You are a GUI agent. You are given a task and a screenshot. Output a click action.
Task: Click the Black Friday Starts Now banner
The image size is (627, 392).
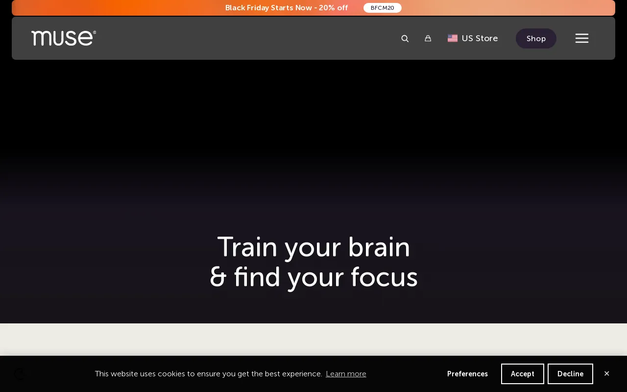pyautogui.click(x=287, y=8)
